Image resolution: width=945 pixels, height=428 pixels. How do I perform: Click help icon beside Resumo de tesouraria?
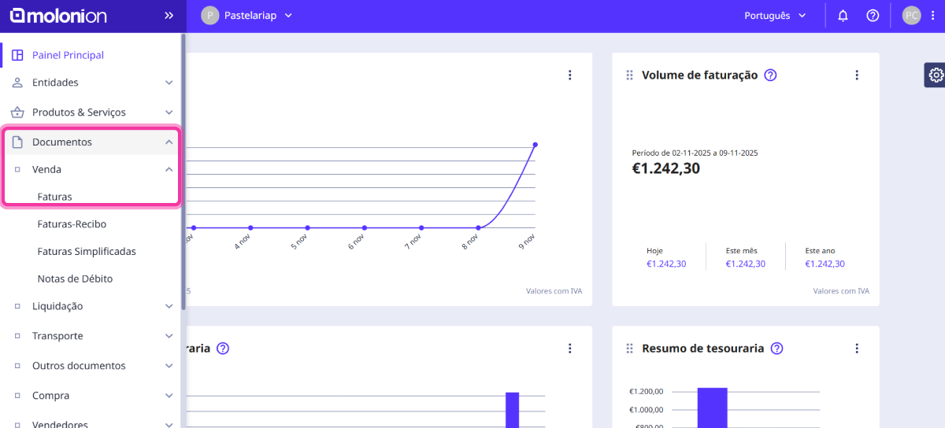tap(777, 349)
